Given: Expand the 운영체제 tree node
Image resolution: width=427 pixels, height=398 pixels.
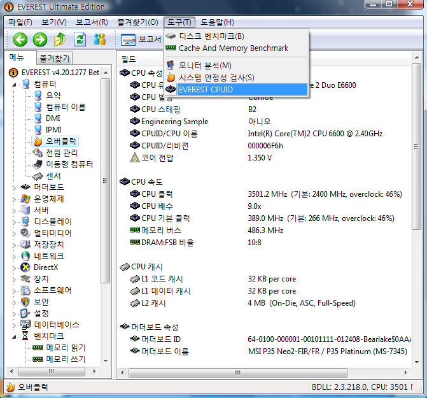Looking at the screenshot, I should (x=14, y=199).
